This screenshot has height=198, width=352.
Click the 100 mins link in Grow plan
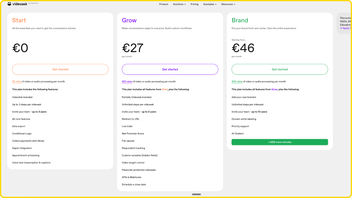pos(127,81)
